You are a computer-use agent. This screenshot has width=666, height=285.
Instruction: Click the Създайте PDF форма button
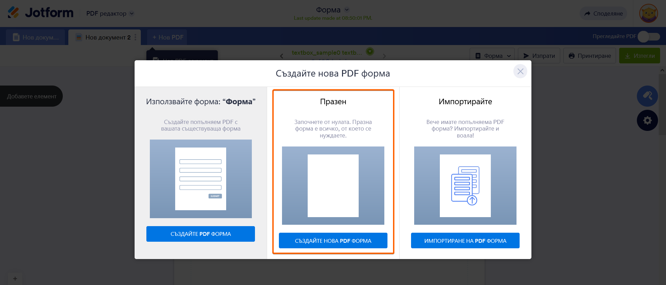click(x=200, y=234)
